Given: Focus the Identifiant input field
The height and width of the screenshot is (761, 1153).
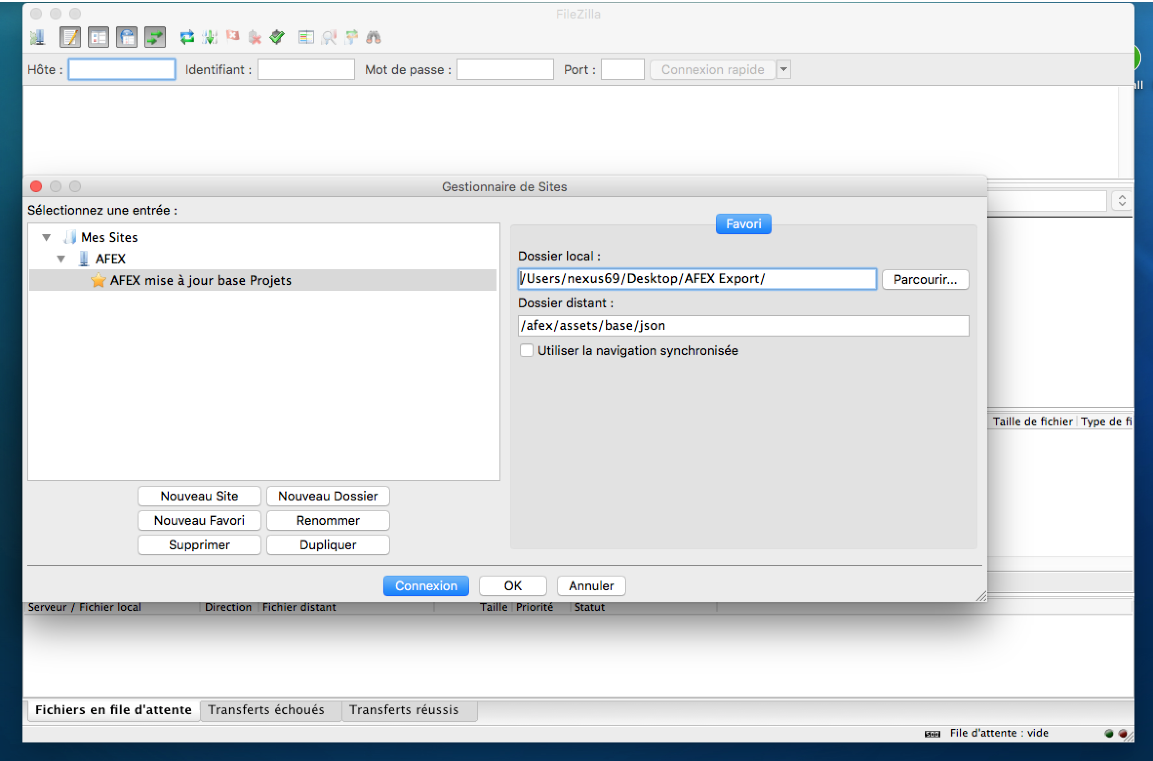Looking at the screenshot, I should [x=306, y=69].
